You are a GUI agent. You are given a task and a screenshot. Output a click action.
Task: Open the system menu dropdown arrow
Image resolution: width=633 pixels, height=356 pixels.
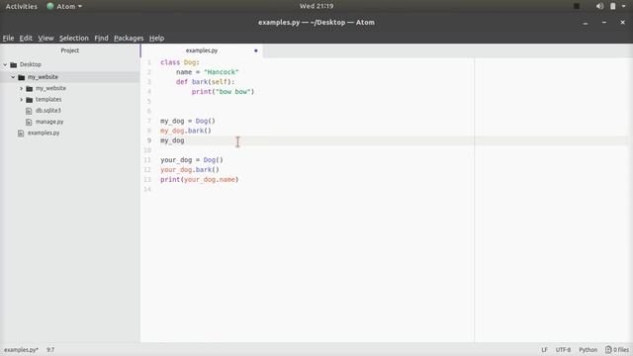[x=624, y=6]
